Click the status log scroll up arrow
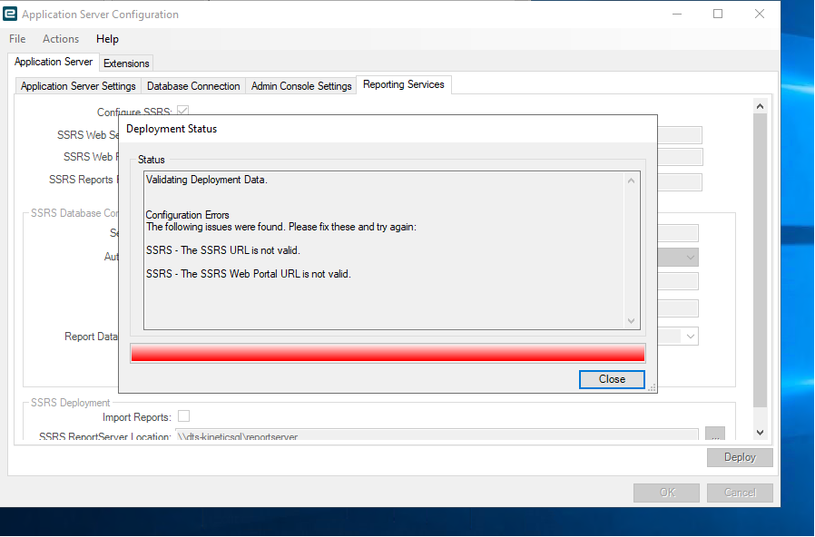The image size is (815, 537). [x=631, y=181]
